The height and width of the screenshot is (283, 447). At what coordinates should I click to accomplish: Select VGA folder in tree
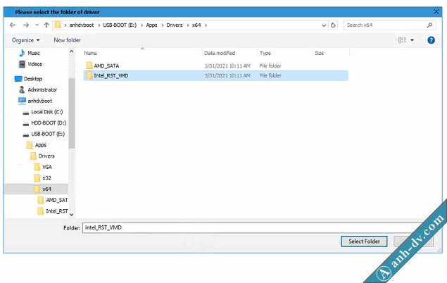coord(47,167)
